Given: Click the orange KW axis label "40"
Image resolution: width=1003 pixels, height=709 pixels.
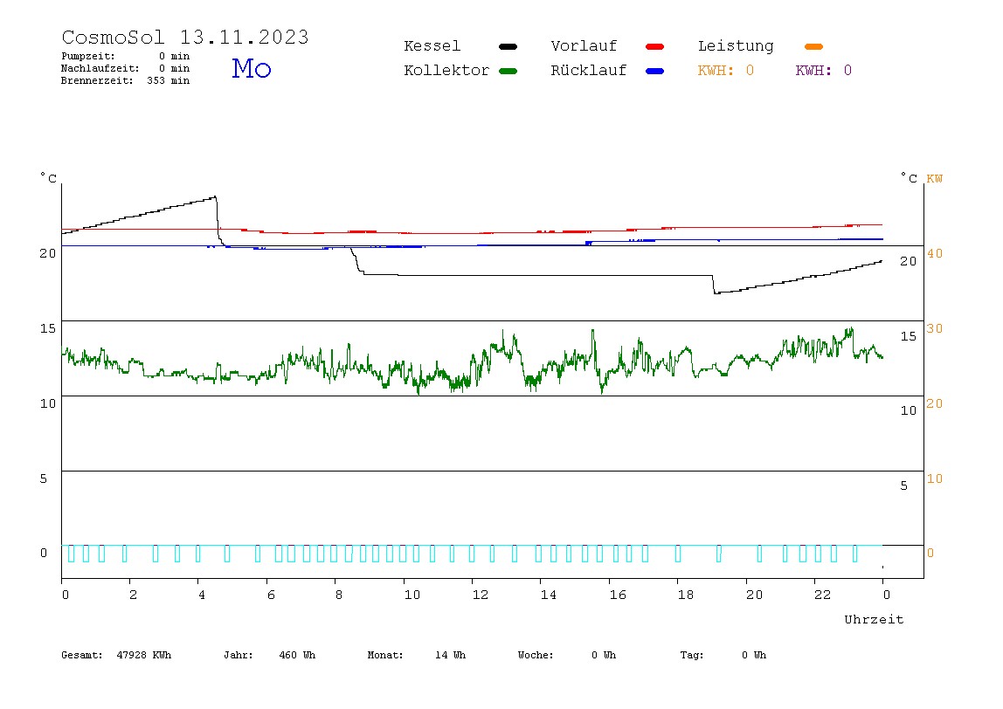Looking at the screenshot, I should (x=935, y=253).
